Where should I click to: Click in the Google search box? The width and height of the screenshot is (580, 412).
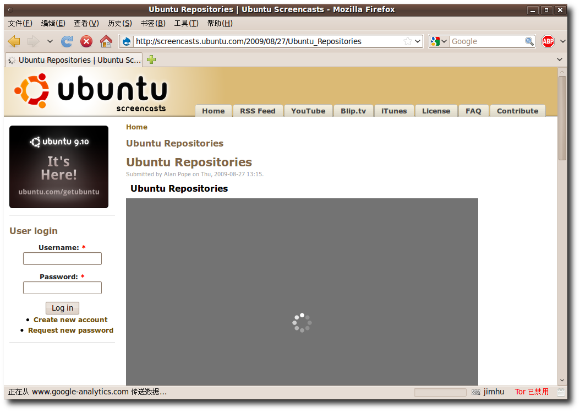pos(487,41)
